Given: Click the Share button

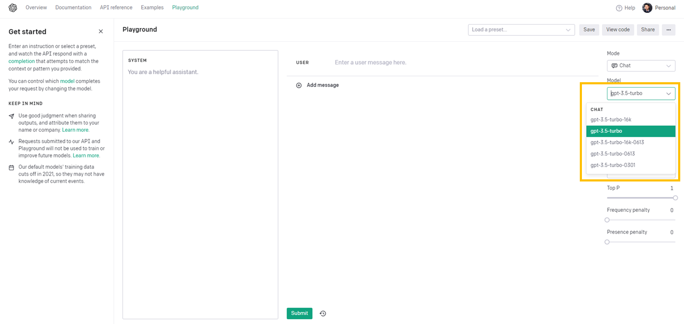Looking at the screenshot, I should pos(648,30).
